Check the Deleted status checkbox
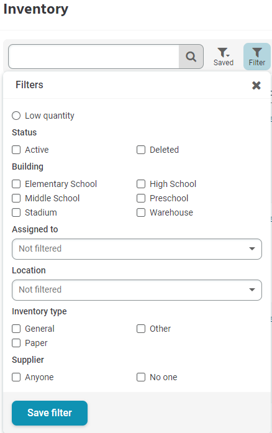This screenshot has height=433, width=272. coord(141,150)
